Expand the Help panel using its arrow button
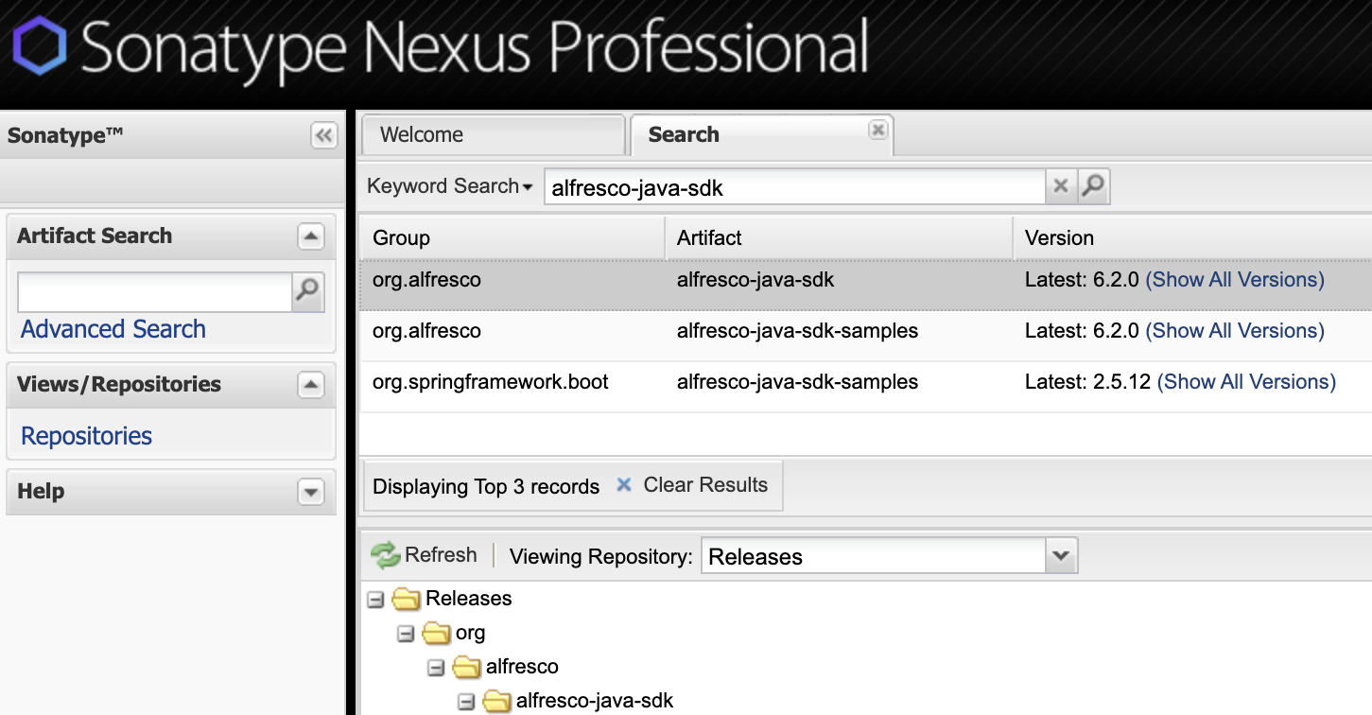 click(x=312, y=492)
